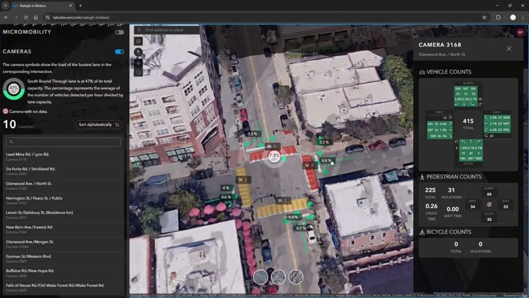Choose the first basemap thumbnail
Viewport: 529px width, 298px height.
pos(261,277)
